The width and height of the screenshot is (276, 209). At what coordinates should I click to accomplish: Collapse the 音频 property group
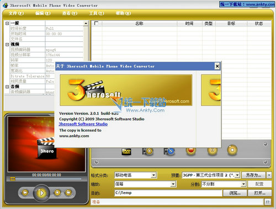coord(7,87)
